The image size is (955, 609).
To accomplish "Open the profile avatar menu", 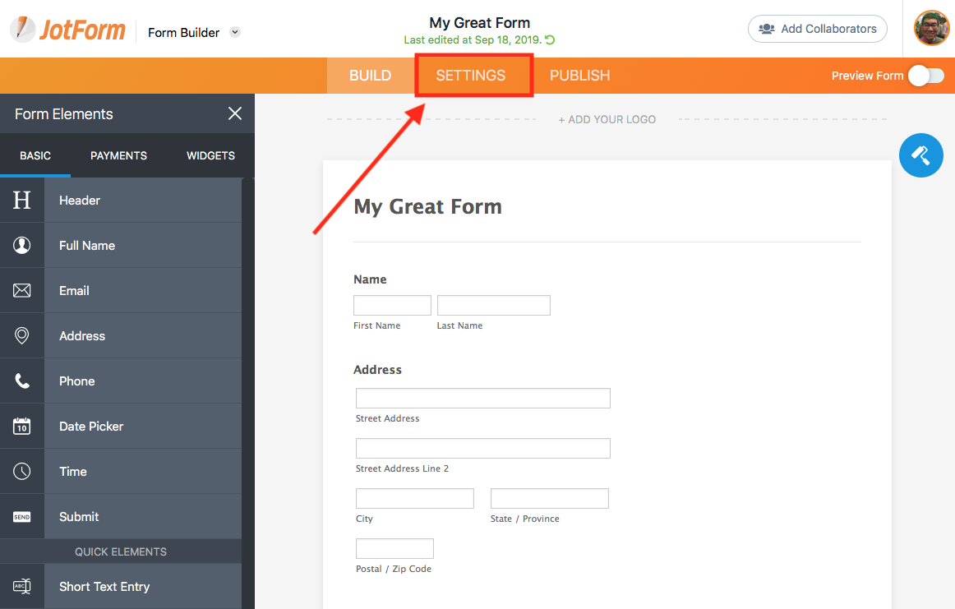I will 931,28.
